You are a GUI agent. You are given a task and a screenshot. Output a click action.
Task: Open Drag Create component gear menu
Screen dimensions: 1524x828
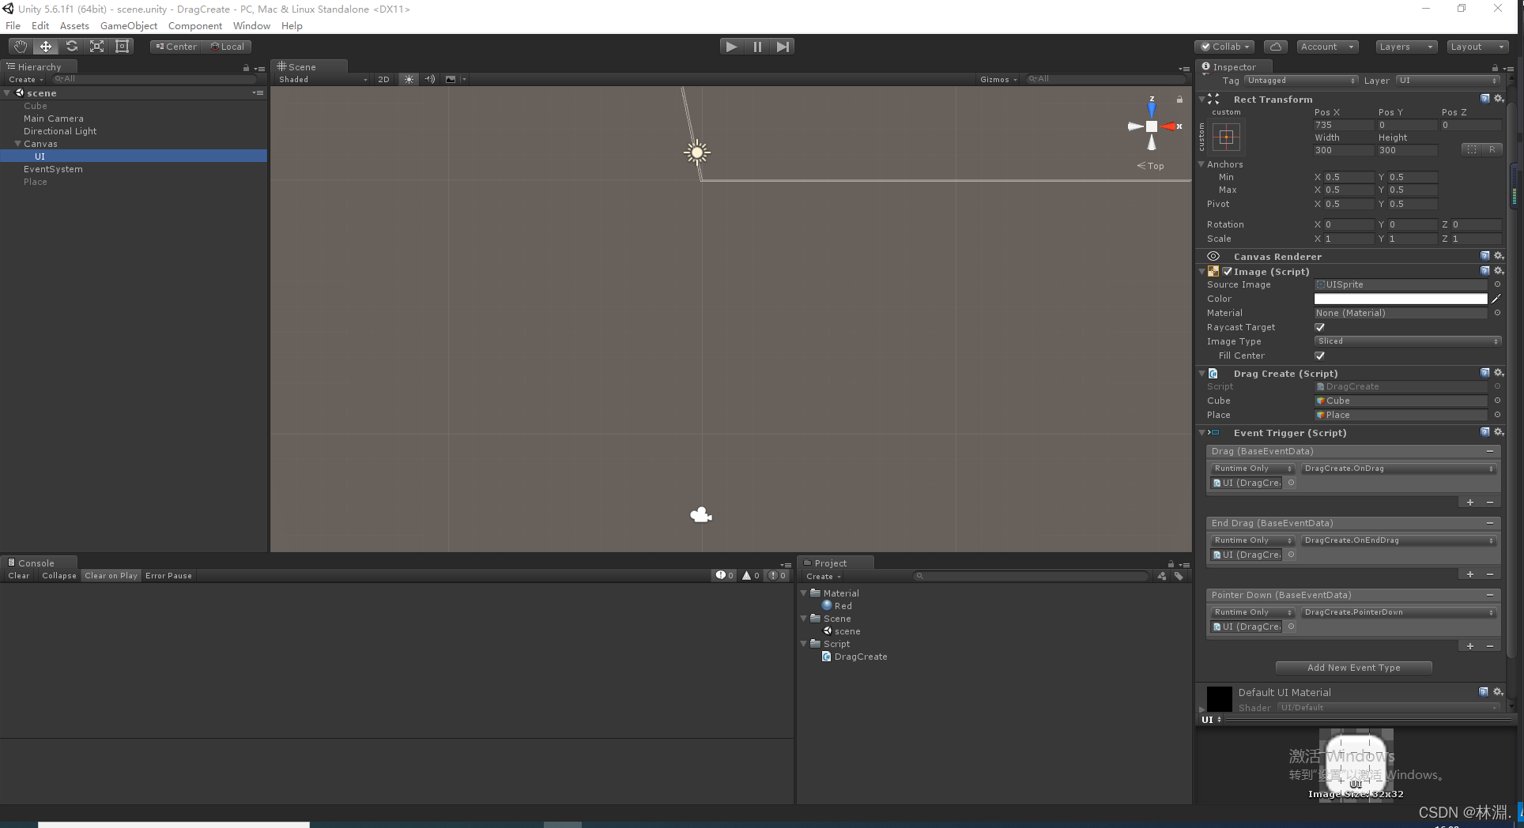pyautogui.click(x=1499, y=373)
